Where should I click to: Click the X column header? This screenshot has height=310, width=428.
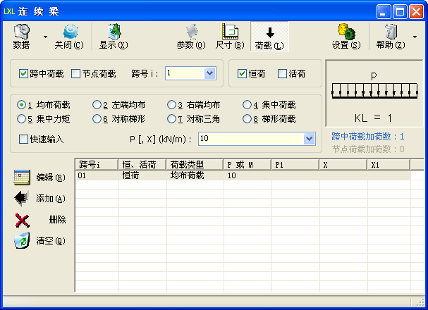[x=343, y=165]
